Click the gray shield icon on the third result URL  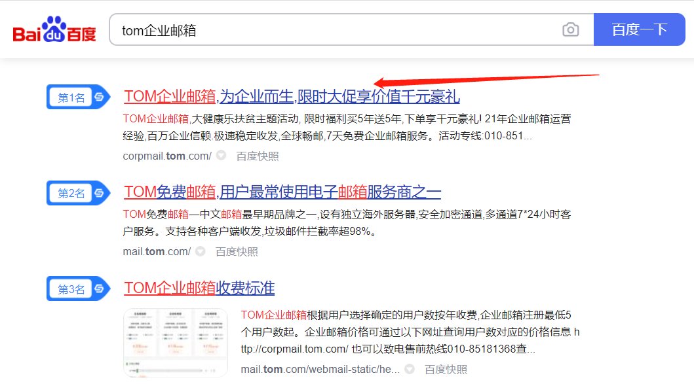pos(408,368)
